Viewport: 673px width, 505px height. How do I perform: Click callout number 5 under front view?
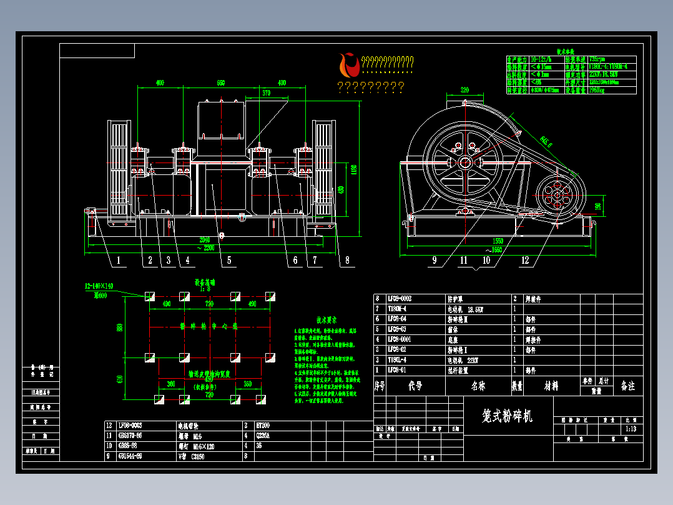point(228,261)
